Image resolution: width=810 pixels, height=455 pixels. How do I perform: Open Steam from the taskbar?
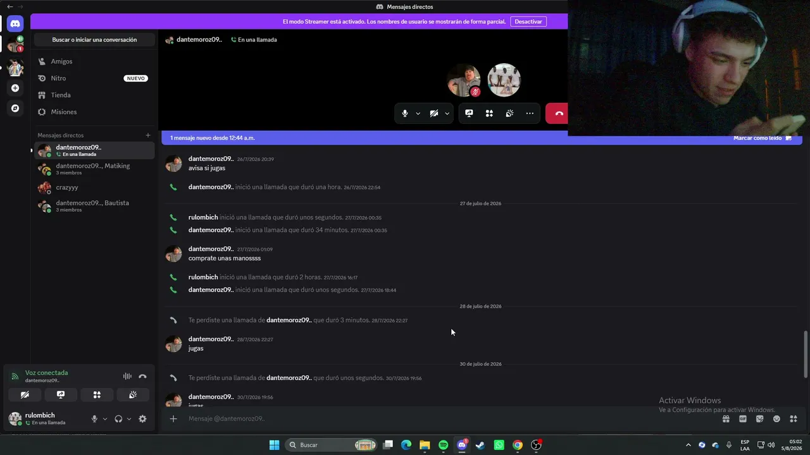point(480,445)
